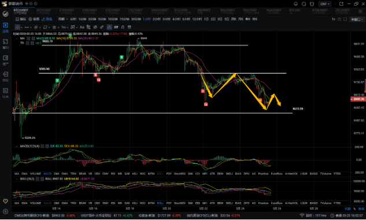
Task: Click the 1s refresh interval label
Action: tap(333, 19)
